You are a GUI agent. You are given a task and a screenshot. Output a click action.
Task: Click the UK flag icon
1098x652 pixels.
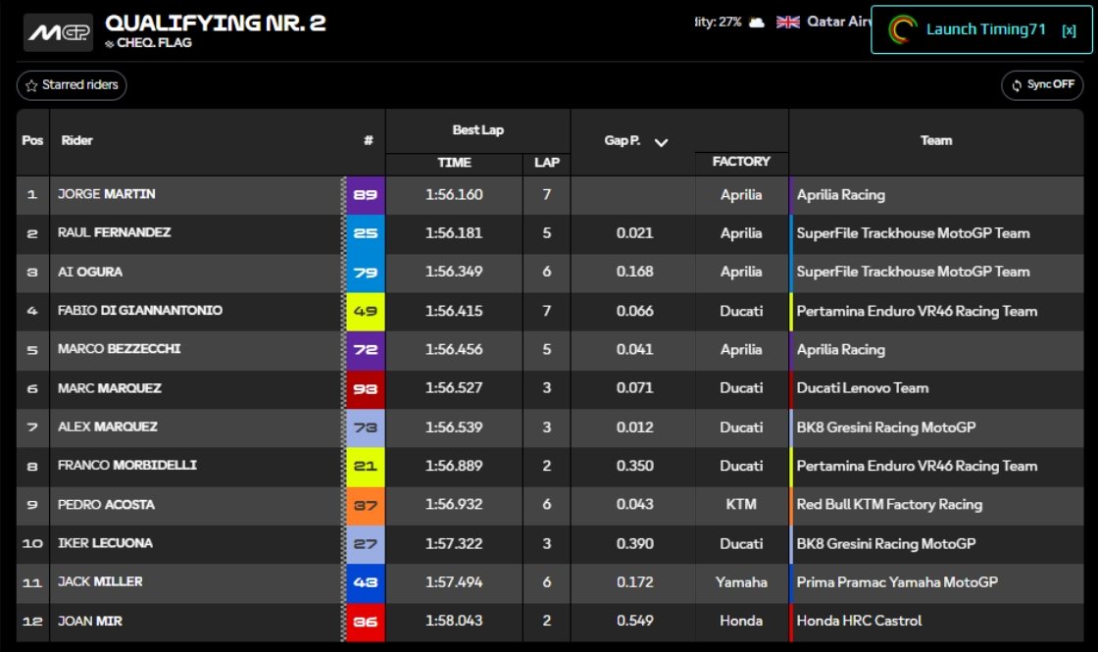click(788, 23)
